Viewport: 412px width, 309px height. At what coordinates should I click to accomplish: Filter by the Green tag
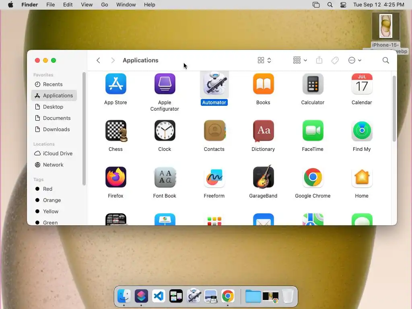tap(54, 222)
